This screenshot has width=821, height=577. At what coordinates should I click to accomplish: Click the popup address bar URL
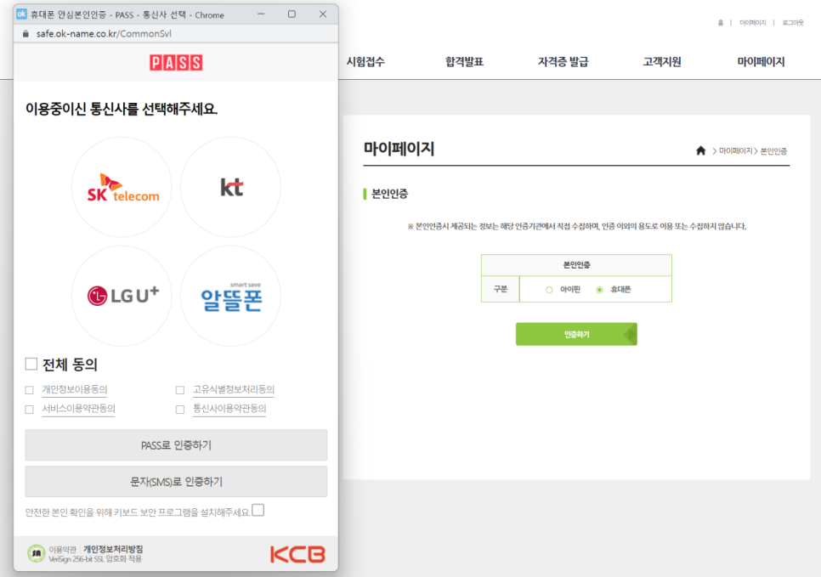coord(104,33)
